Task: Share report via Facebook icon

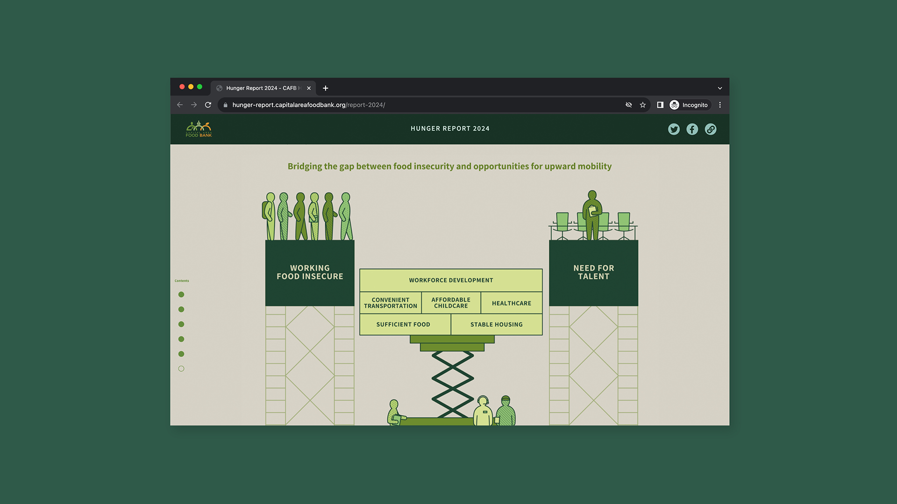Action: [692, 129]
